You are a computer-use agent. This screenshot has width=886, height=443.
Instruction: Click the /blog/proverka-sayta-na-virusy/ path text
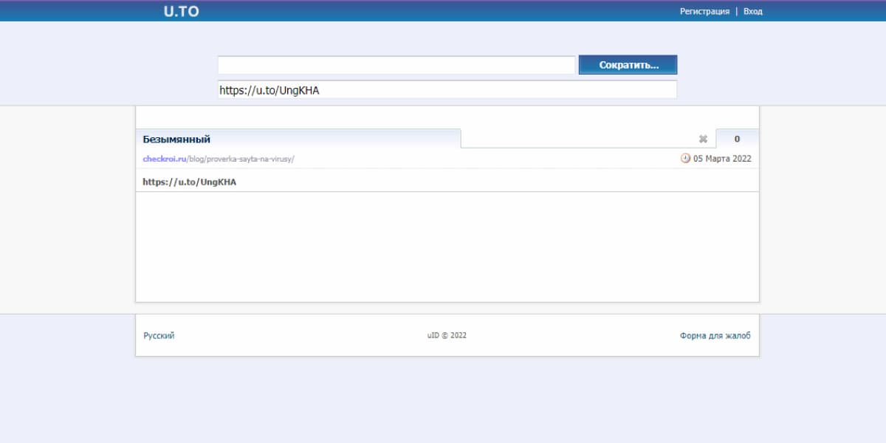coord(241,159)
